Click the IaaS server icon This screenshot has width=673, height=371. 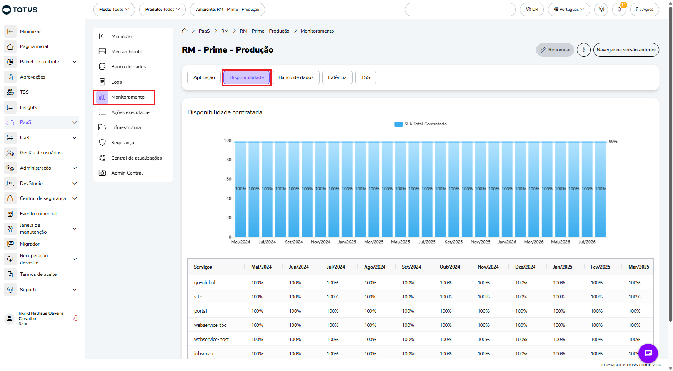[10, 138]
